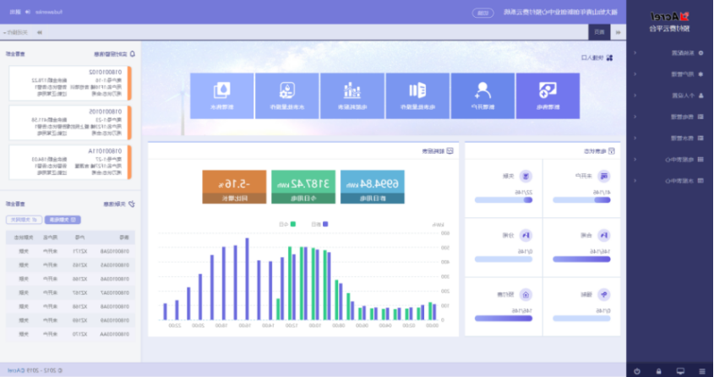Click the power icon in the bottom bar

[x=637, y=371]
